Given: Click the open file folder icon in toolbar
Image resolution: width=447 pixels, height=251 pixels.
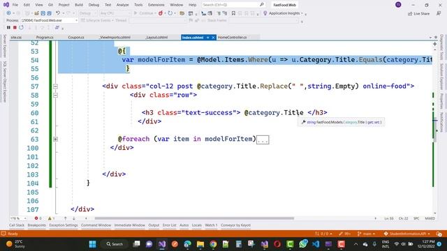Looking at the screenshot, I should pos(36,13).
